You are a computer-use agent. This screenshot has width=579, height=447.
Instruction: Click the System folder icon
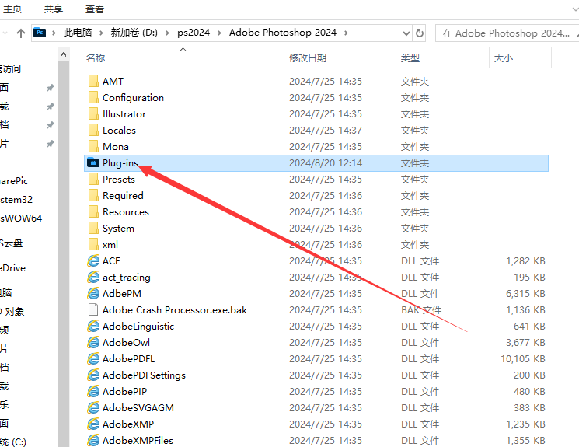coord(93,228)
